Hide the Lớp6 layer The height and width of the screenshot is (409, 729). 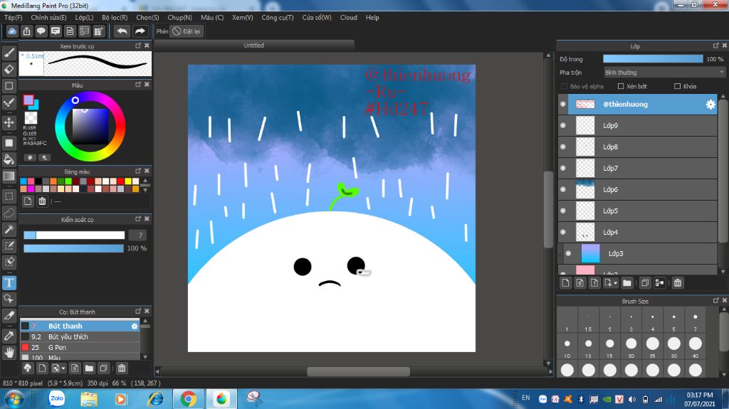point(562,190)
